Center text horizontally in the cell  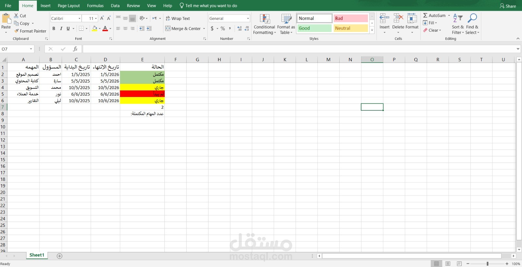click(125, 28)
